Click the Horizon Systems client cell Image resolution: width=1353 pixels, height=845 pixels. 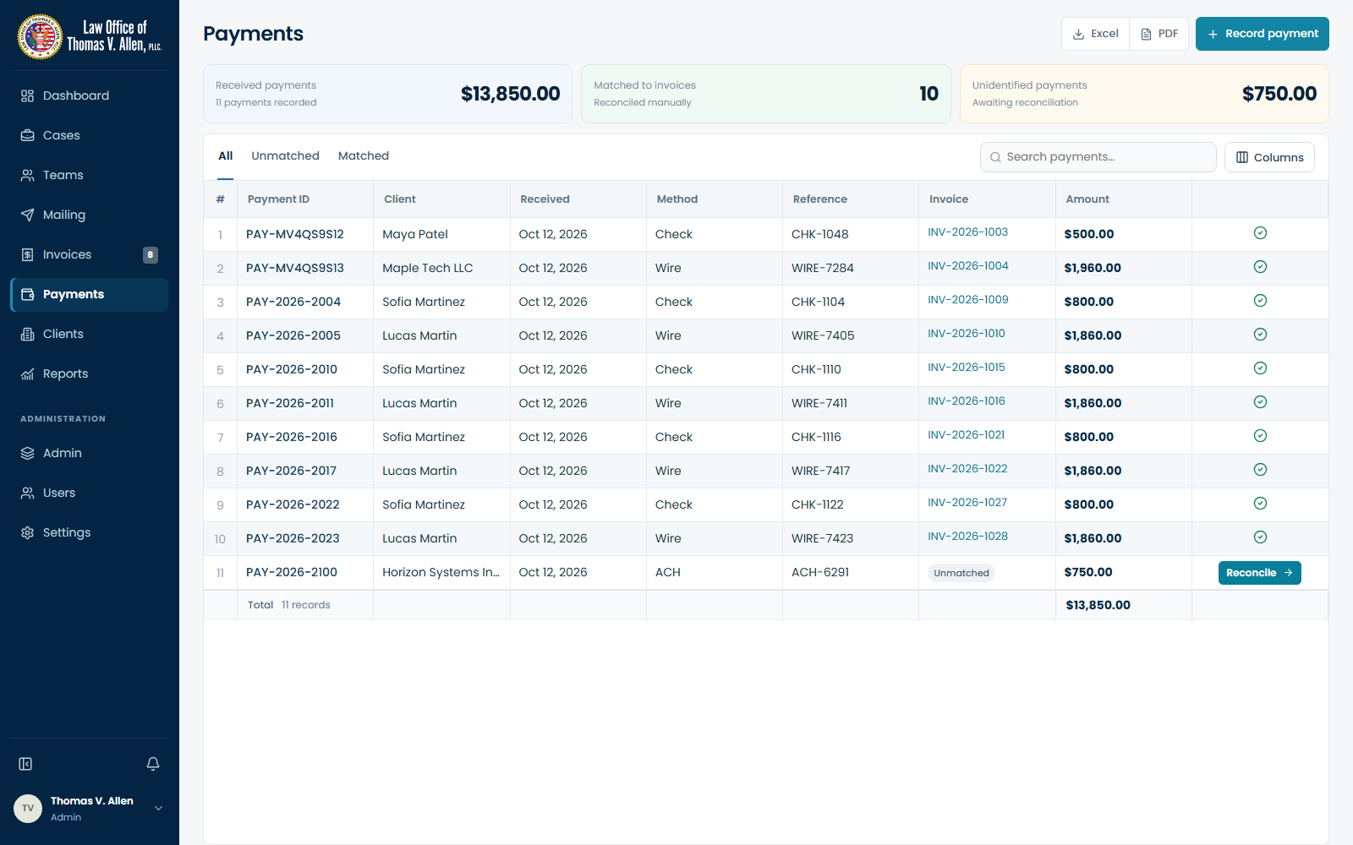point(441,572)
